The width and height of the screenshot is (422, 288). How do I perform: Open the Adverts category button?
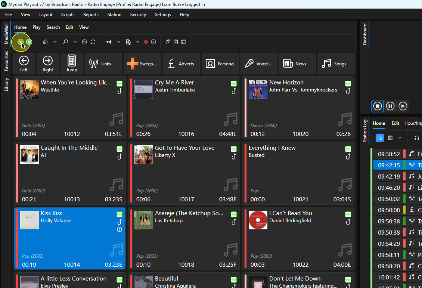(x=181, y=64)
